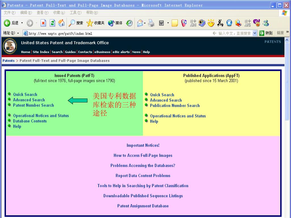291x218 pixels.
Task: Open the Help (帮助) menu
Action: pos(92,12)
